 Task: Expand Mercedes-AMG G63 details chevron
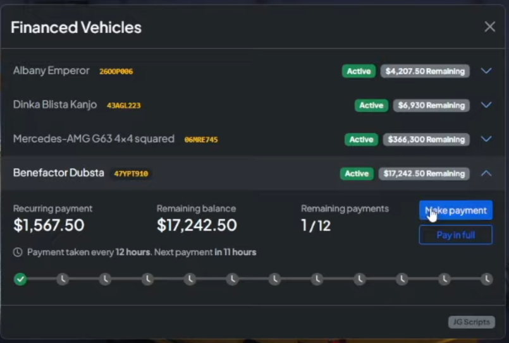click(x=486, y=139)
